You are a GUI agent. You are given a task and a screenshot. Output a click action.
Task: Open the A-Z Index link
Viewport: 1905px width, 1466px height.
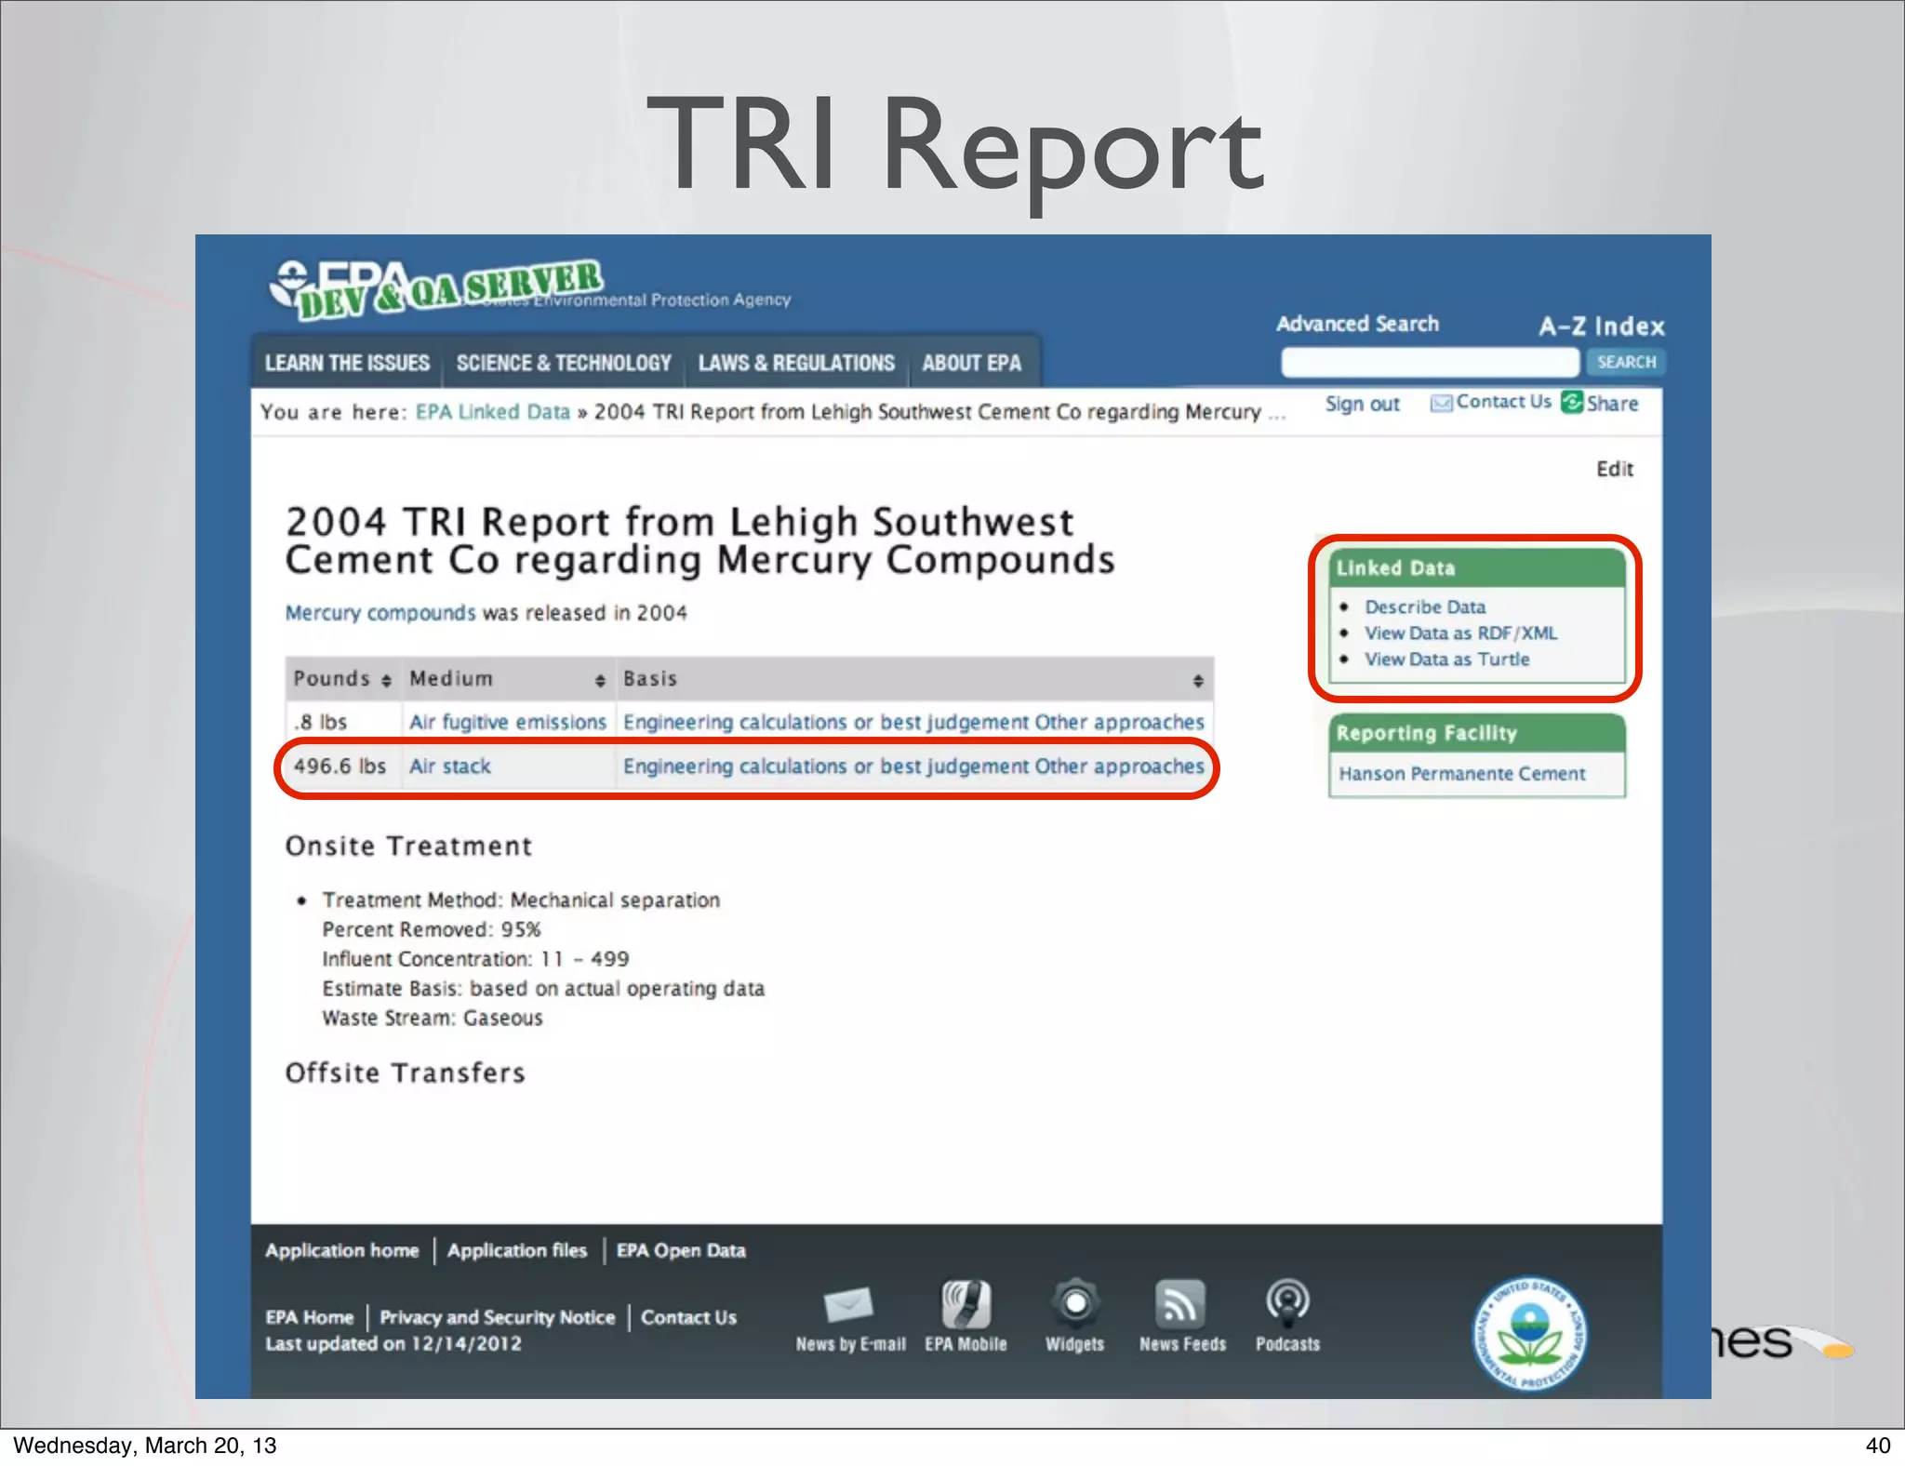coord(1601,327)
